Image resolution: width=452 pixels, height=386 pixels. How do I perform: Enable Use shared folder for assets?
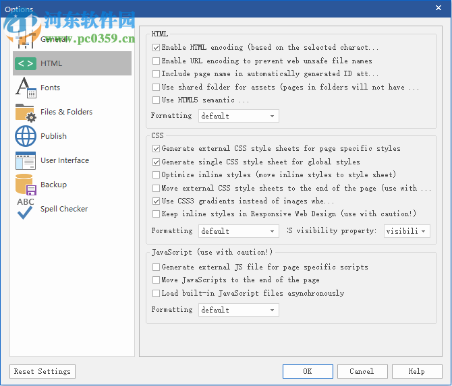tap(156, 87)
